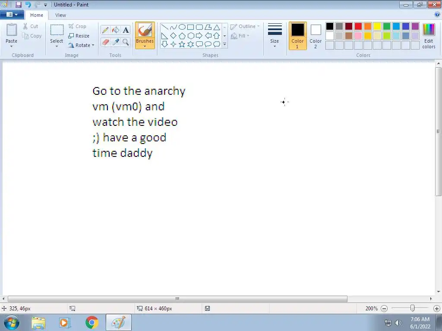Expand the Paste options arrow
Viewport: 442px width, 331px height.
(11, 47)
